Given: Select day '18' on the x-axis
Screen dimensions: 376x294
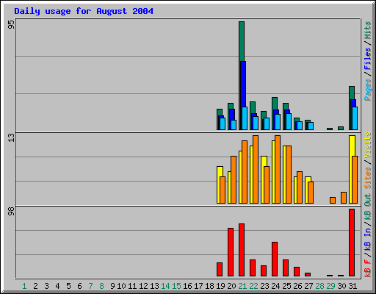Looking at the screenshot, I should pos(209,286).
